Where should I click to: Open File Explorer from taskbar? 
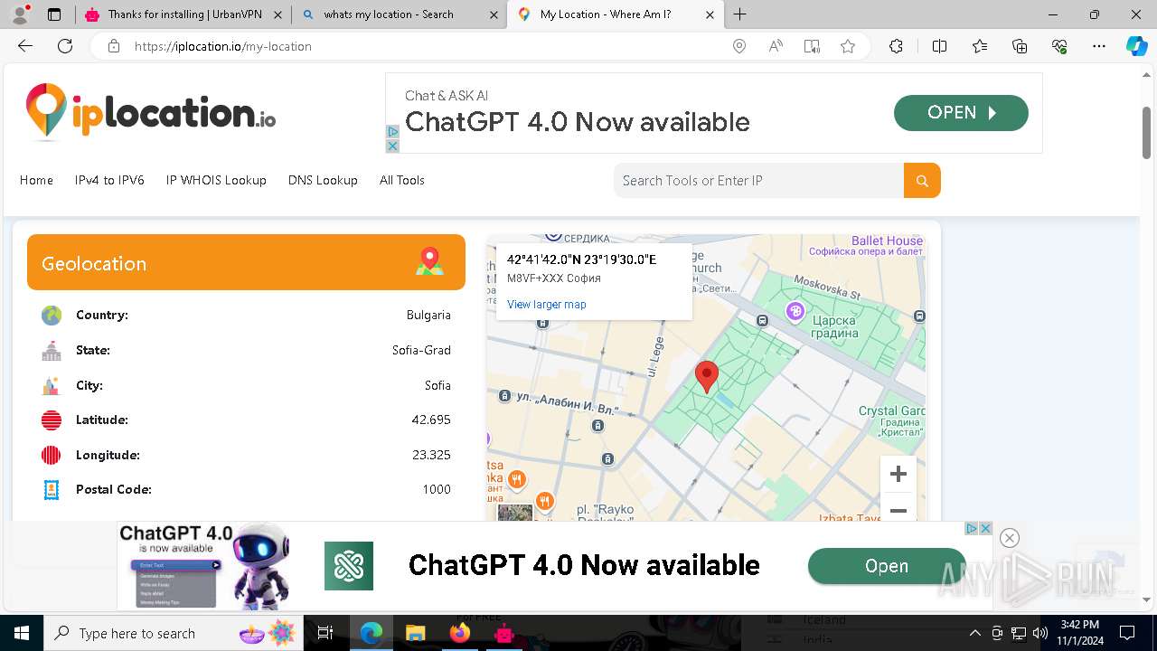(x=415, y=633)
